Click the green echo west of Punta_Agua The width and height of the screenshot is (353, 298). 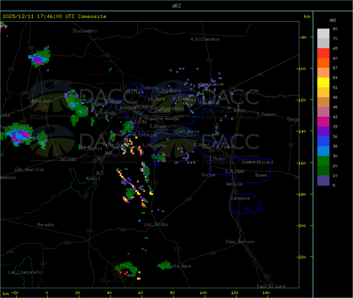(164, 265)
